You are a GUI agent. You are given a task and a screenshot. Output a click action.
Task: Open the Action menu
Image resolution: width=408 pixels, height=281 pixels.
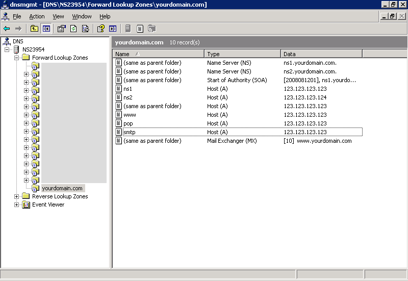pyautogui.click(x=37, y=16)
